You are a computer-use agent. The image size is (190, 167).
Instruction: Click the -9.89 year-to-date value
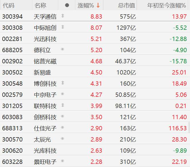[x=180, y=151]
